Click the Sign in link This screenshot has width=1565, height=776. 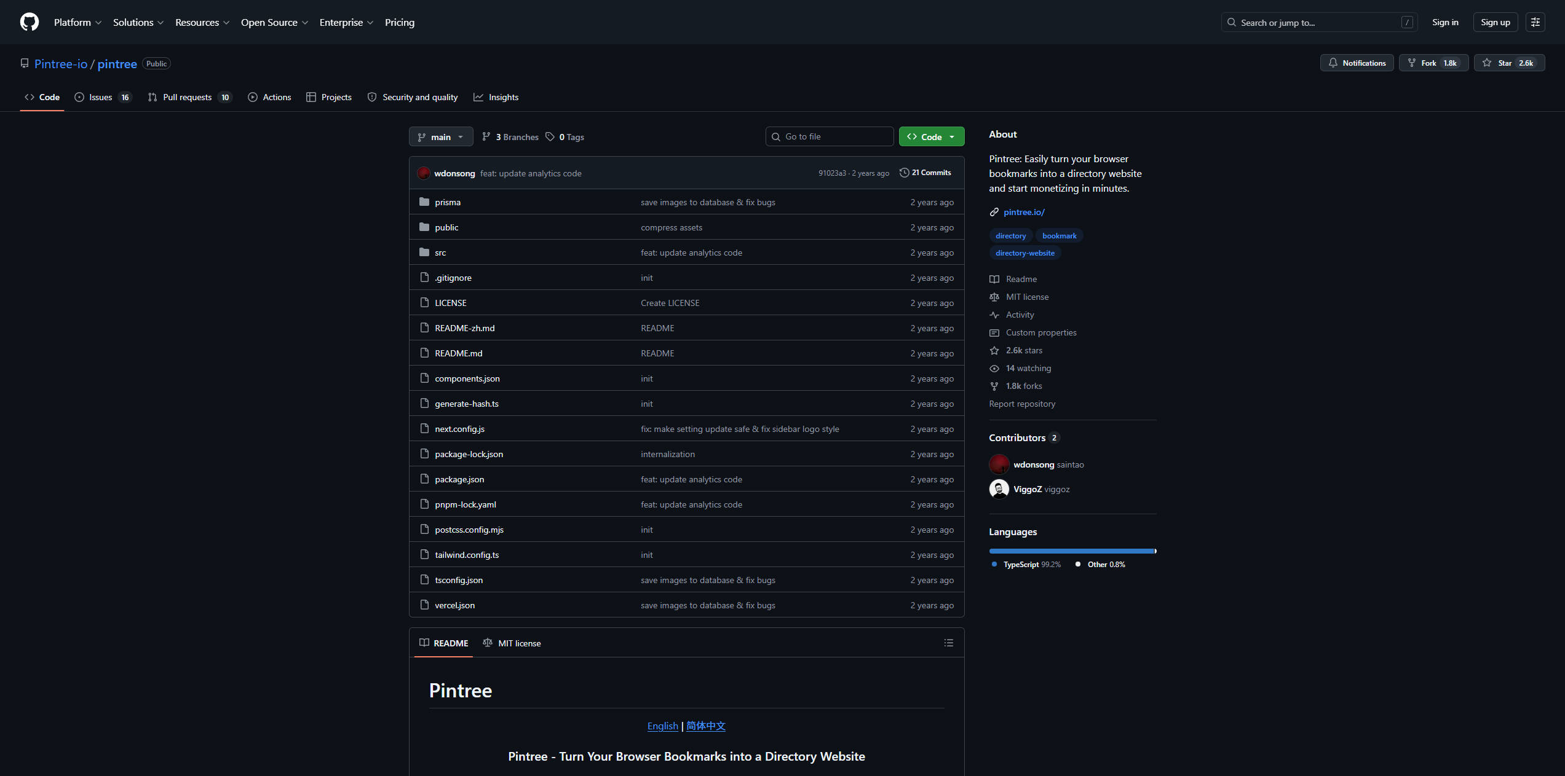click(x=1445, y=22)
